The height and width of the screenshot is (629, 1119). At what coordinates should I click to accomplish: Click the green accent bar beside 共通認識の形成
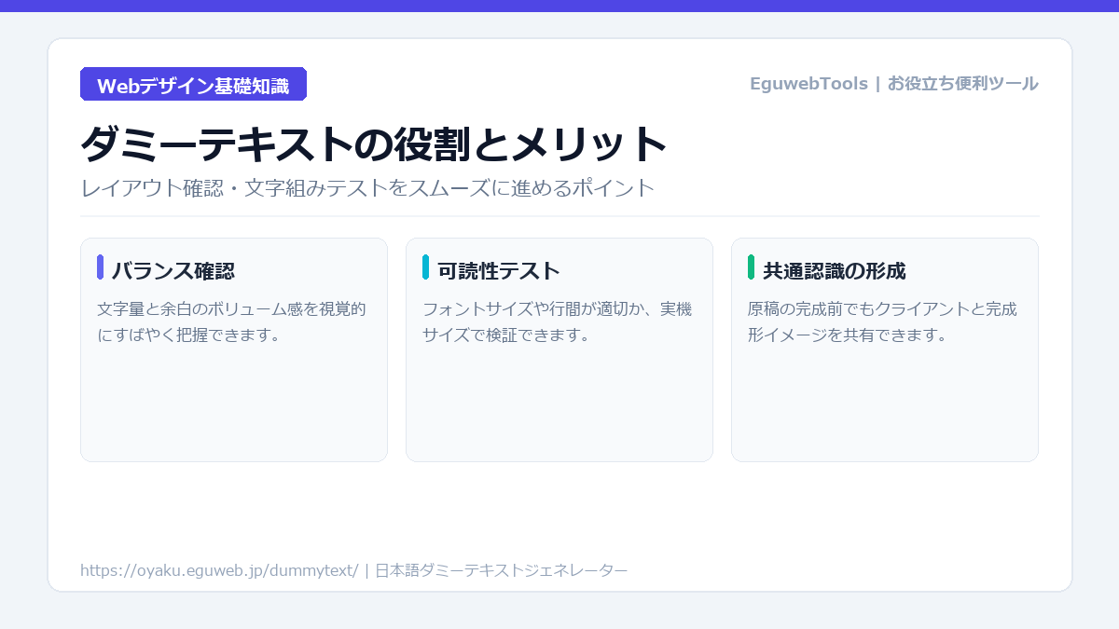[751, 267]
